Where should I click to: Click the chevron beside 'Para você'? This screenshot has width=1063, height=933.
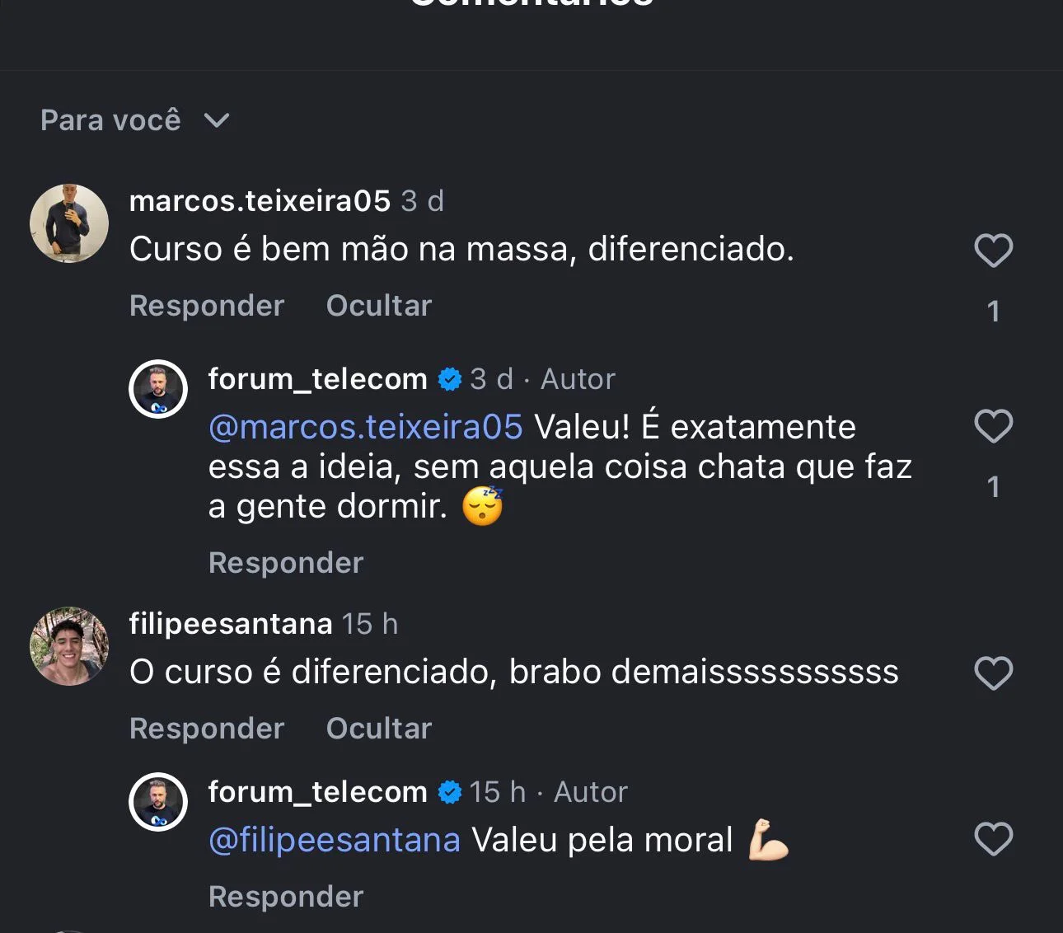(215, 121)
